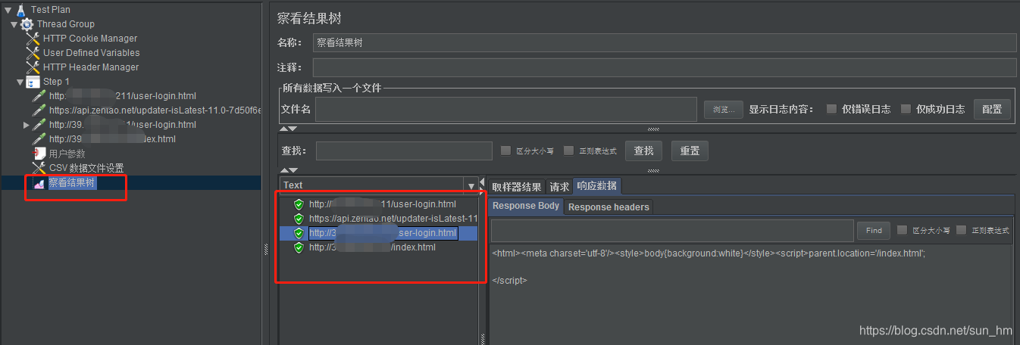The height and width of the screenshot is (345, 1020).
Task: Select HTTP Cookie Manager in the tree
Action: 90,39
